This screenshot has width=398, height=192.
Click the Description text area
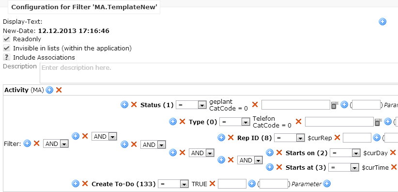(219, 73)
